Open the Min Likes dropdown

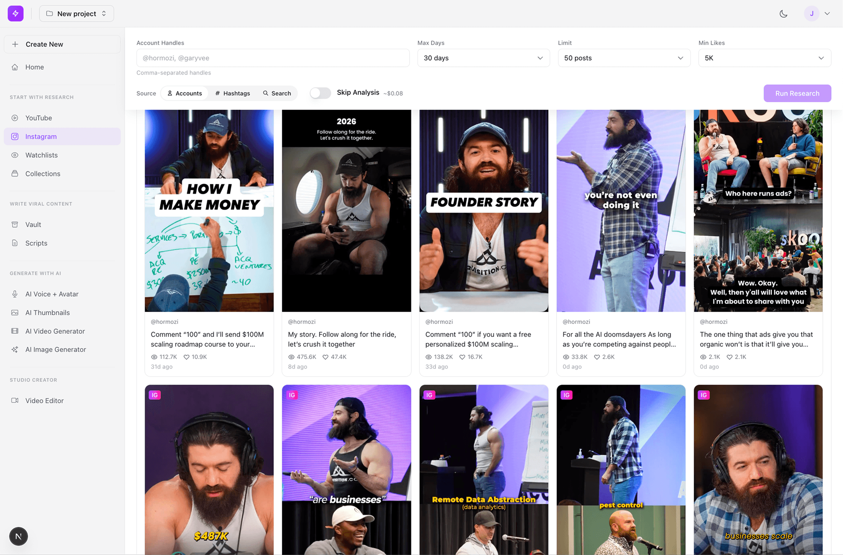pyautogui.click(x=764, y=58)
